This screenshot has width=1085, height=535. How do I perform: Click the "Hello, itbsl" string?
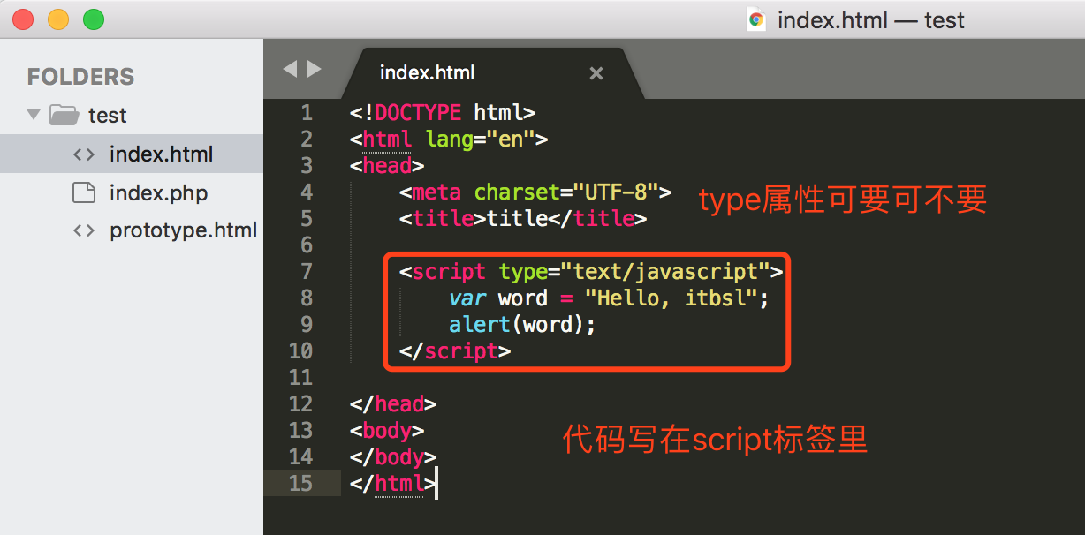(x=672, y=298)
